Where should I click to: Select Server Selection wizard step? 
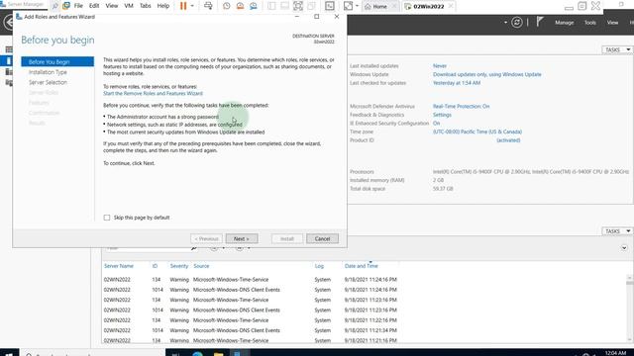pyautogui.click(x=48, y=82)
